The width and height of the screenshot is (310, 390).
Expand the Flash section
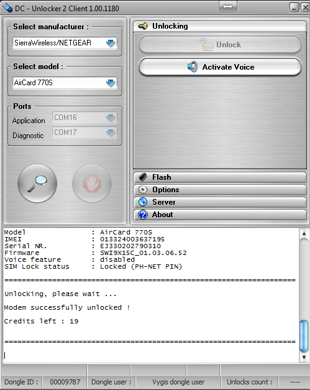(220, 177)
